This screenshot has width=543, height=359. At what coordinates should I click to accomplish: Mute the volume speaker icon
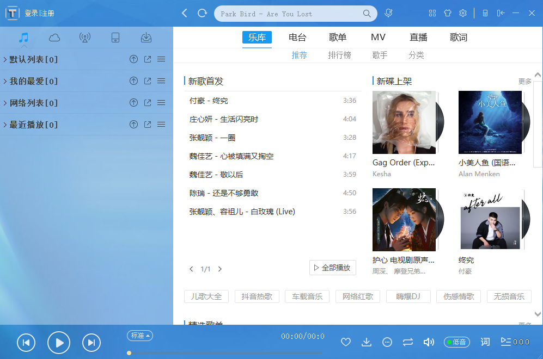tap(429, 342)
